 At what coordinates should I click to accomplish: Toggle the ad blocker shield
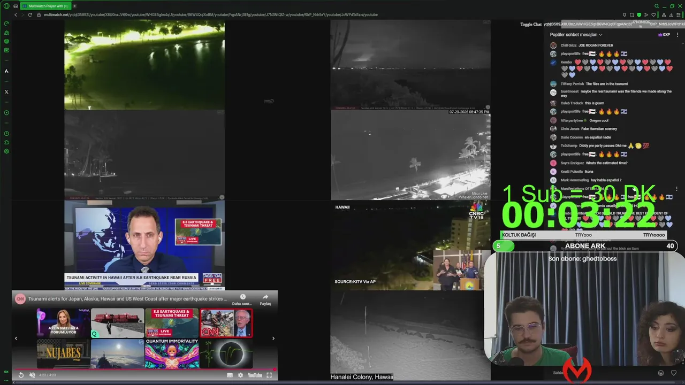pos(639,14)
